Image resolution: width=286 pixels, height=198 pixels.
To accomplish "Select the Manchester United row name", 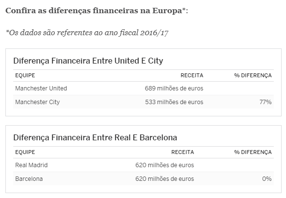I will click(x=41, y=88).
